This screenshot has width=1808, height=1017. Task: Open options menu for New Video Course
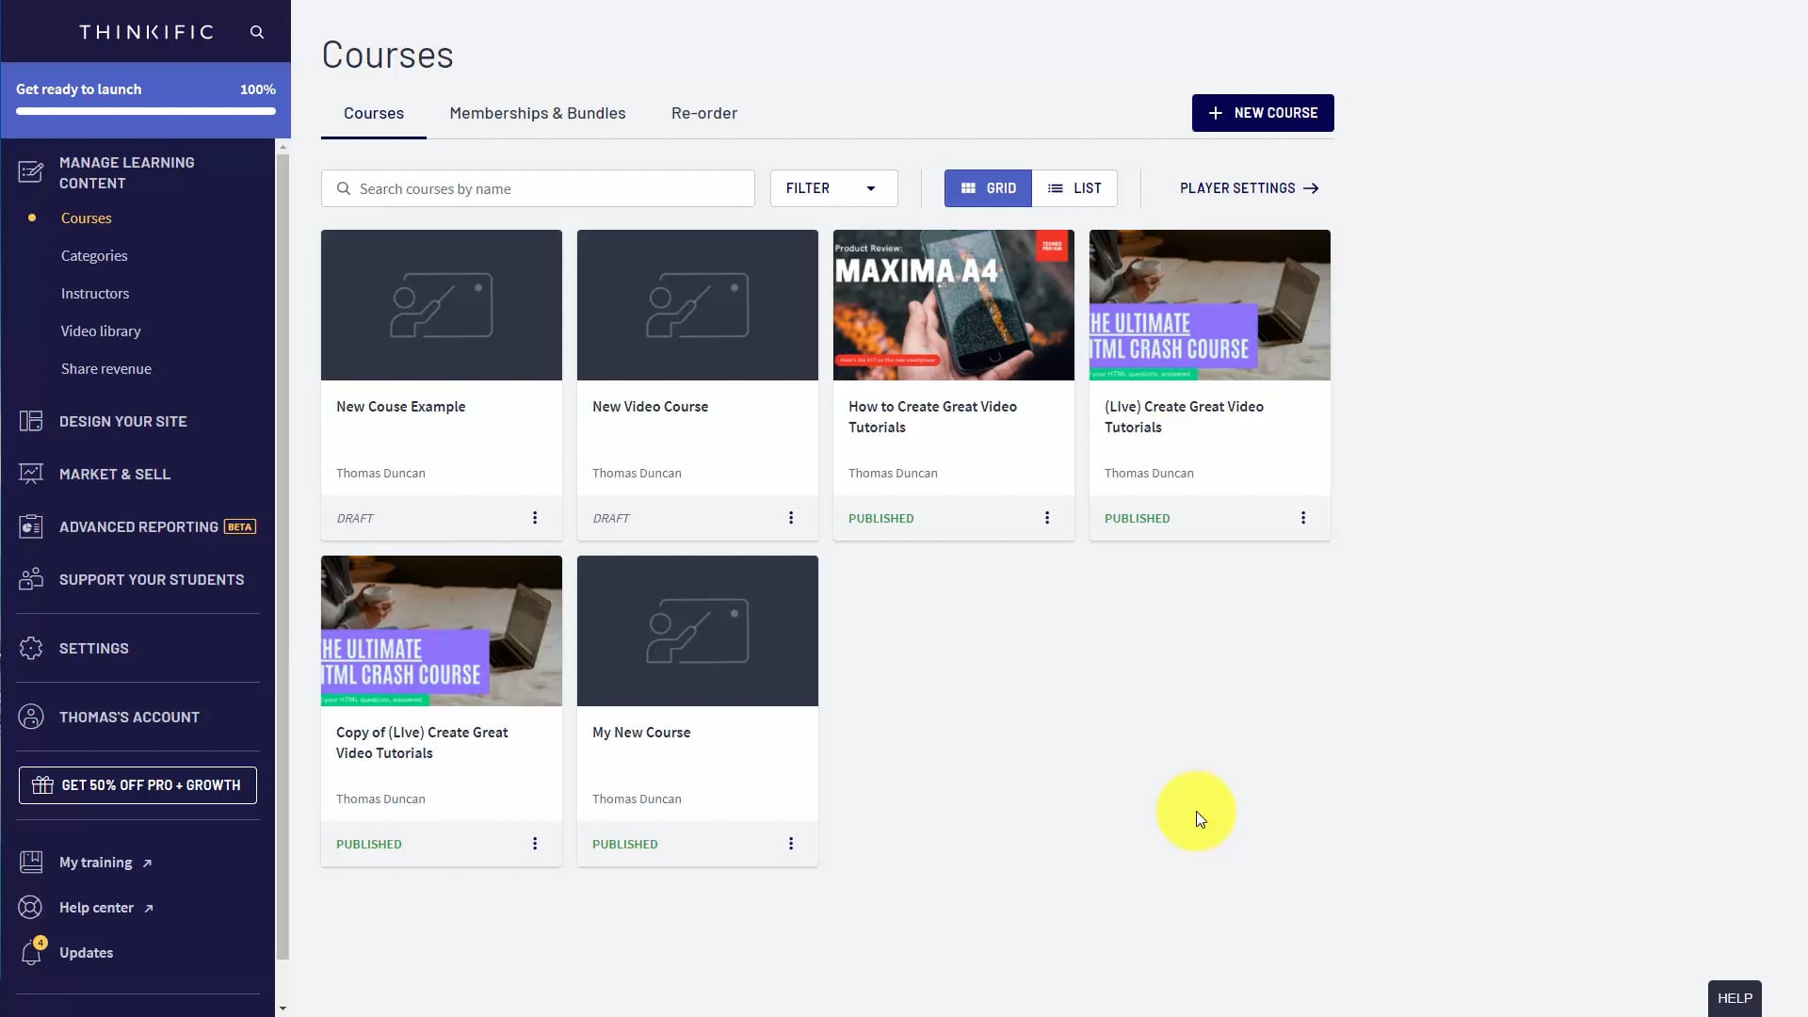(x=791, y=518)
